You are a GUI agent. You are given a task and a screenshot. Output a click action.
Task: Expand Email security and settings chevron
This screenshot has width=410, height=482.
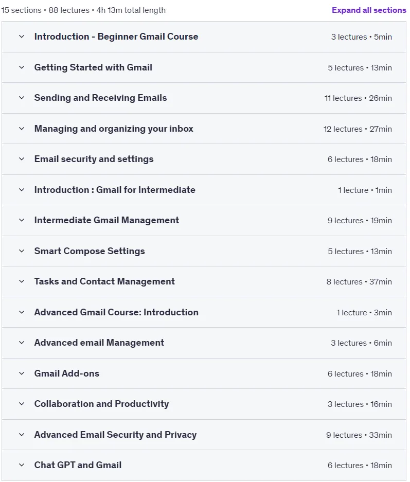point(22,159)
